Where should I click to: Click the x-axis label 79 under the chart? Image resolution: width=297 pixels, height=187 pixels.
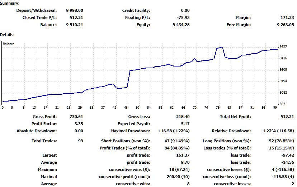click(218, 108)
